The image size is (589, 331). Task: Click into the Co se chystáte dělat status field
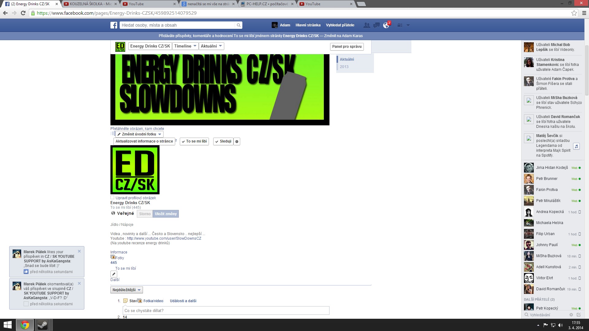coord(226,310)
